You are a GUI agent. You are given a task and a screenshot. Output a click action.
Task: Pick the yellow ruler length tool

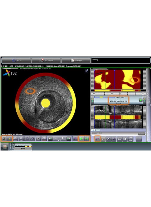10,139
